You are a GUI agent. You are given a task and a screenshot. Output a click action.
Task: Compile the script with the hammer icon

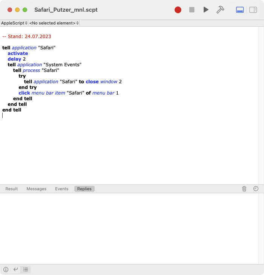coord(220,10)
